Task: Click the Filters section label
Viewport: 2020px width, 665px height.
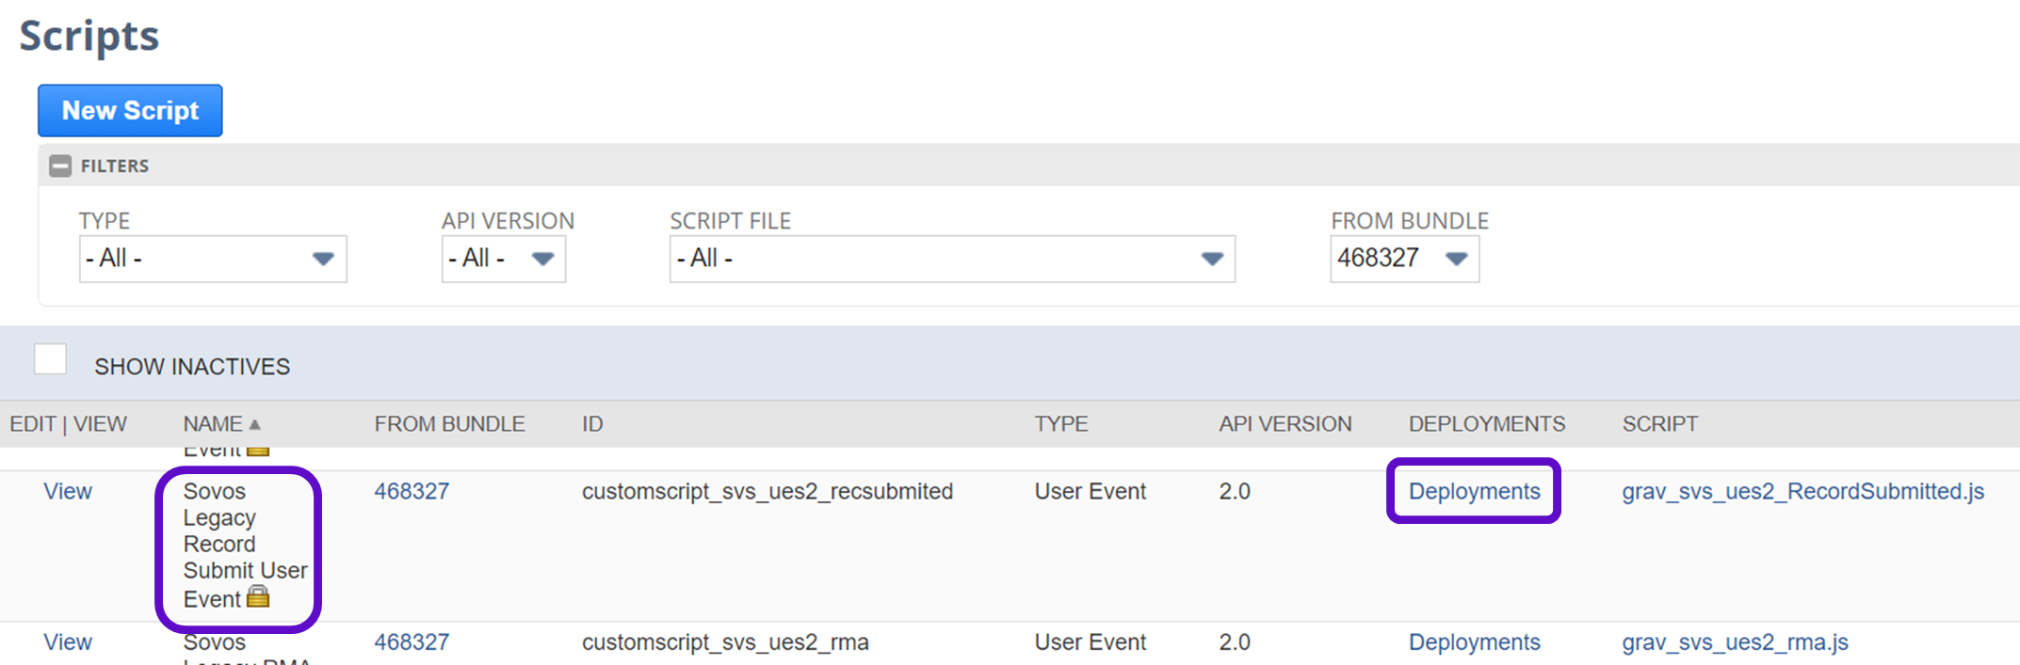Action: 115,166
